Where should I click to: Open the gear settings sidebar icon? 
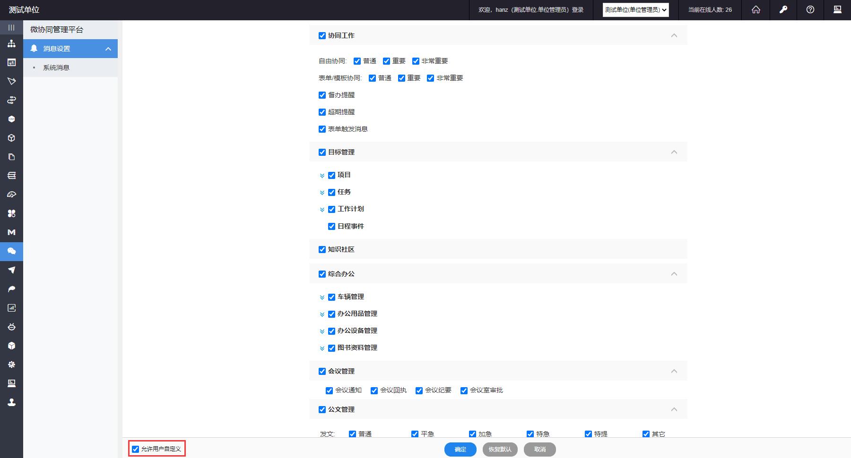[x=11, y=365]
